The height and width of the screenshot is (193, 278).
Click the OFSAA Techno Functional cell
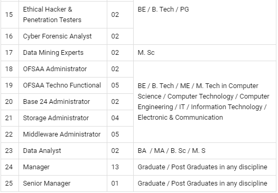[x=62, y=85]
